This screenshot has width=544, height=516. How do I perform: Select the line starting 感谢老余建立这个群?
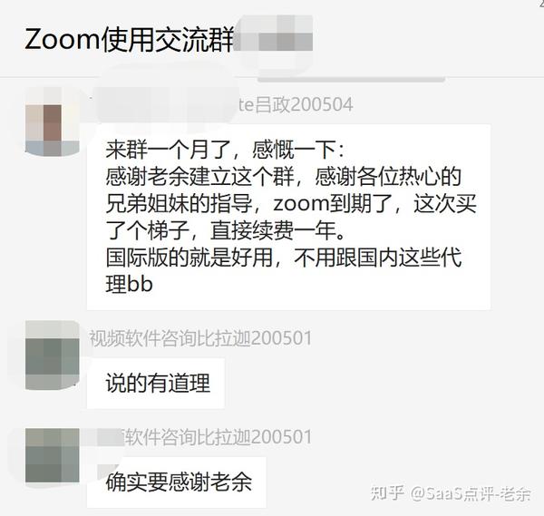[284, 177]
